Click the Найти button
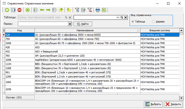 83,24
